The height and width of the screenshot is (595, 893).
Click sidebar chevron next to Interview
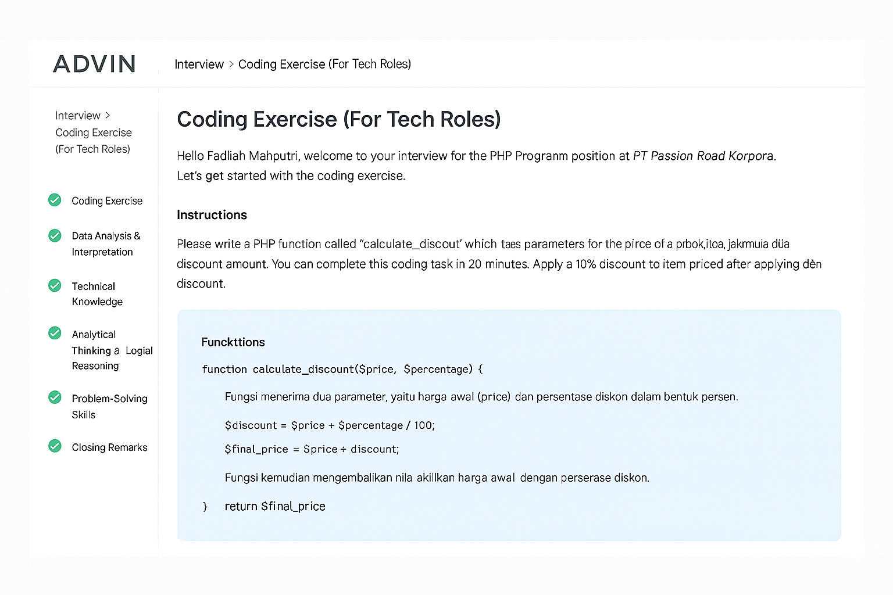(108, 115)
